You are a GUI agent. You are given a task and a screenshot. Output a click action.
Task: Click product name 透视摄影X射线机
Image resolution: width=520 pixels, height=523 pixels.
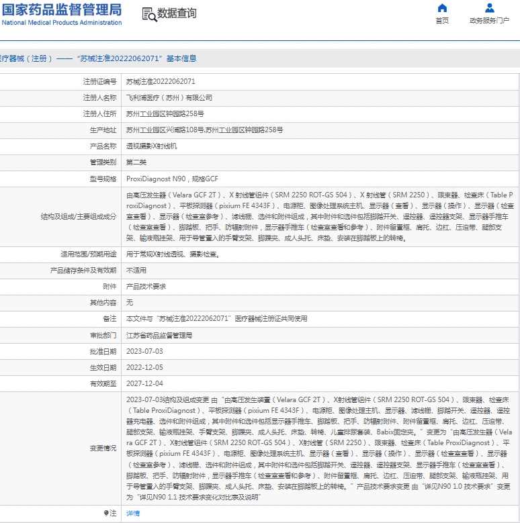click(152, 146)
